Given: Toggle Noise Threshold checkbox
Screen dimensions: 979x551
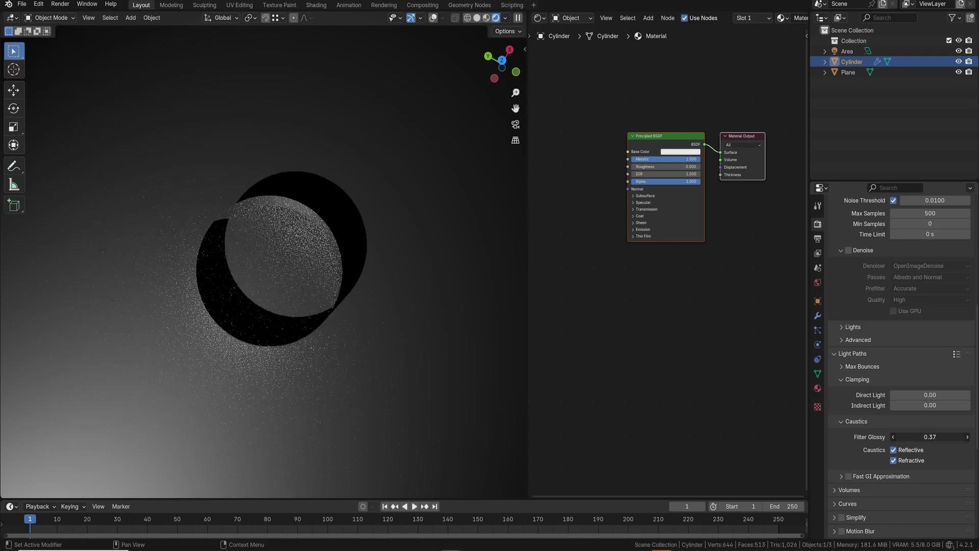Looking at the screenshot, I should pyautogui.click(x=893, y=201).
